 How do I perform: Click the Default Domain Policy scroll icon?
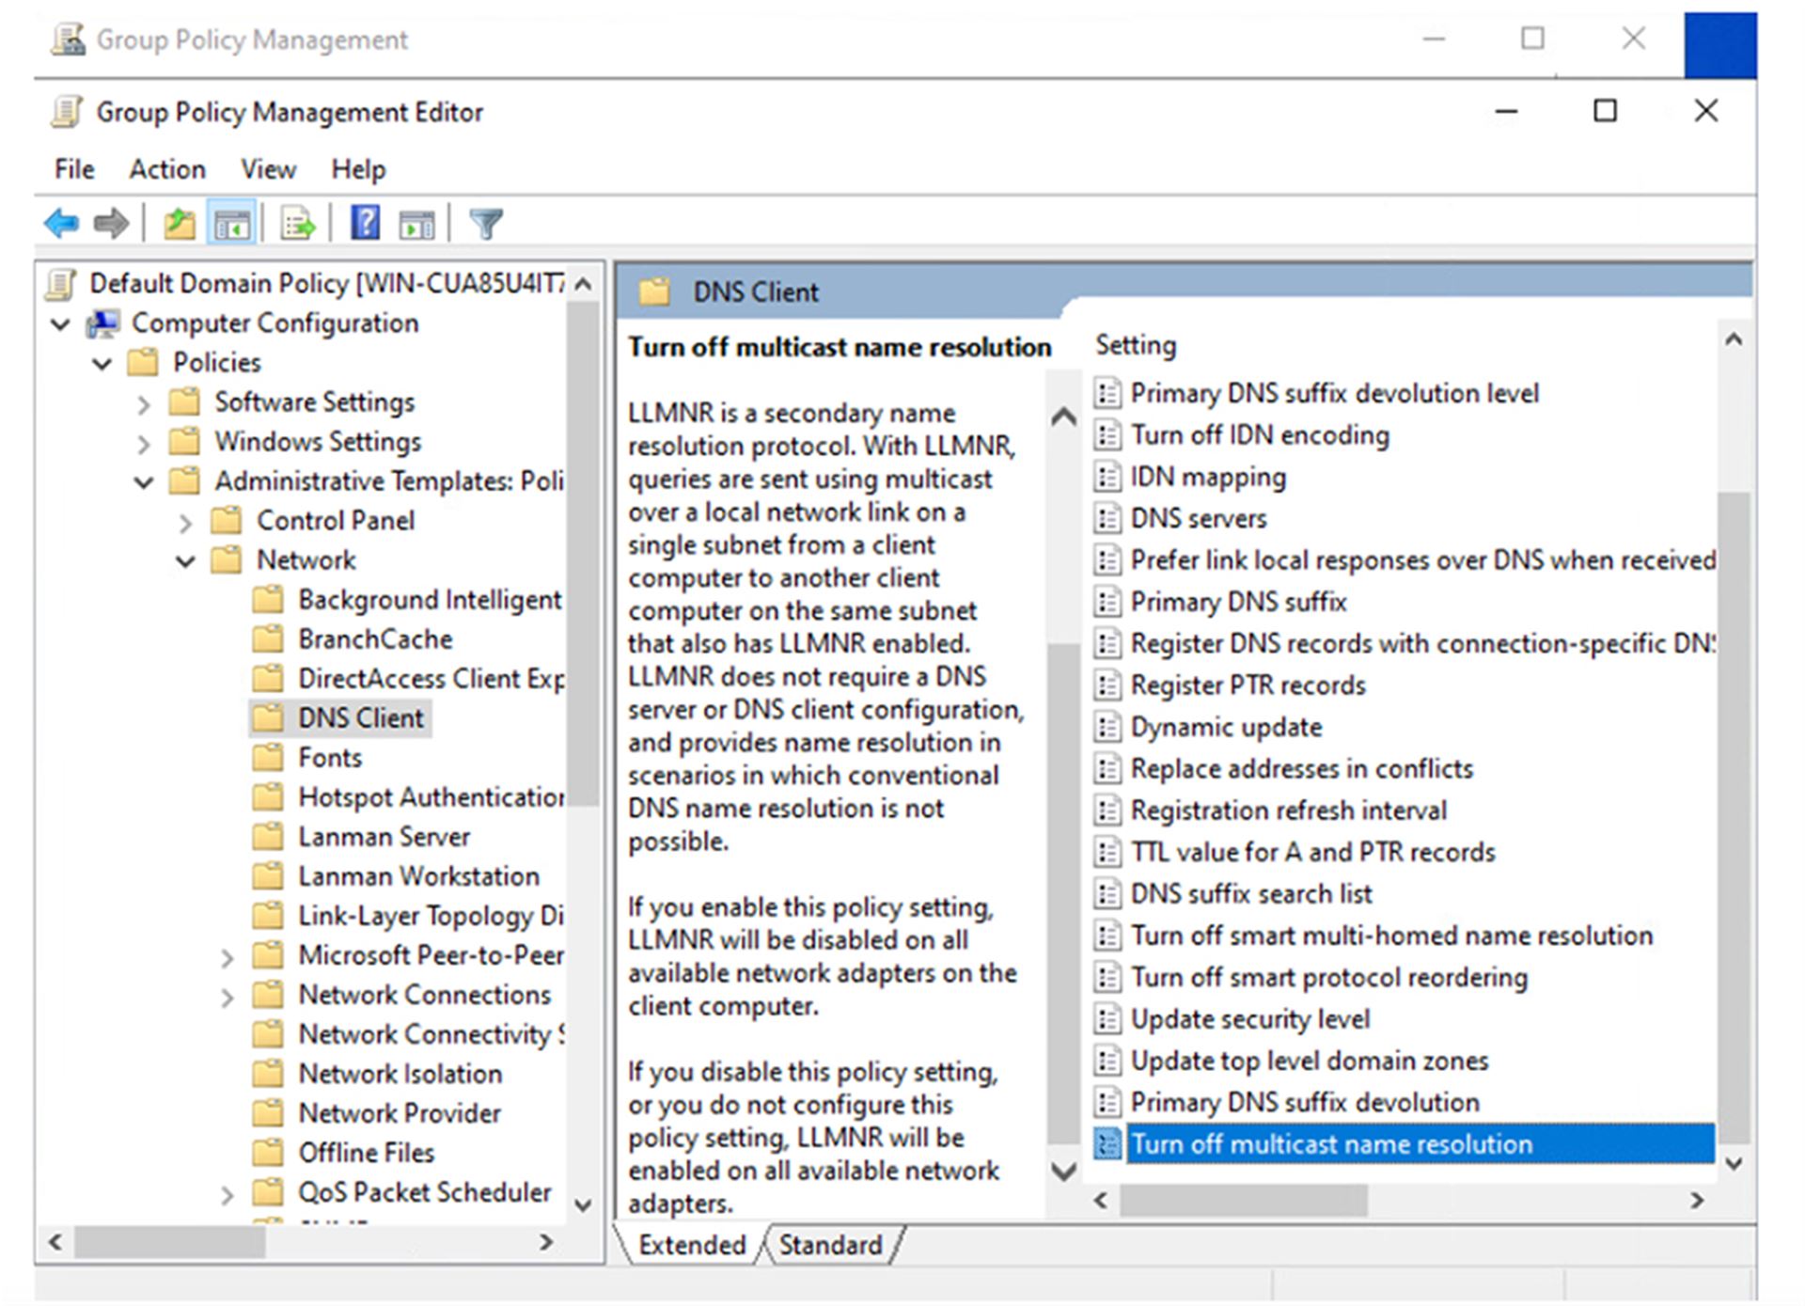(x=61, y=284)
